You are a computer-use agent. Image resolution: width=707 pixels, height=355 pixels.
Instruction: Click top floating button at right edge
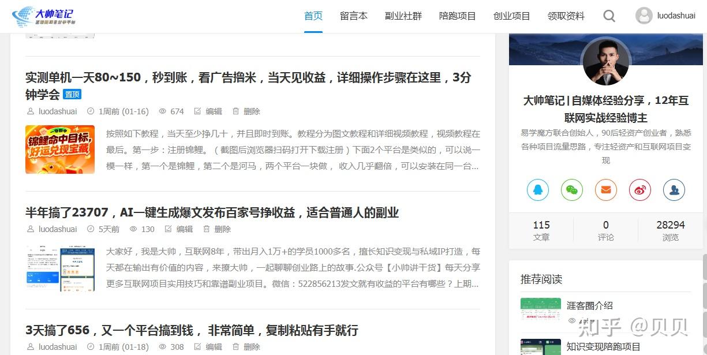[705, 266]
